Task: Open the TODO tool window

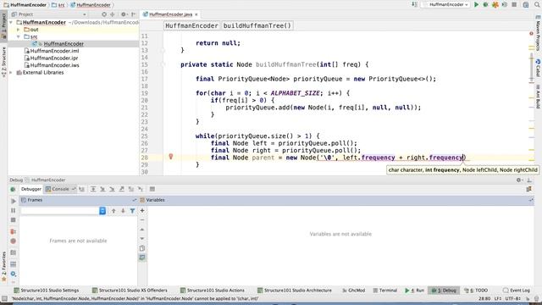Action: coord(476,291)
